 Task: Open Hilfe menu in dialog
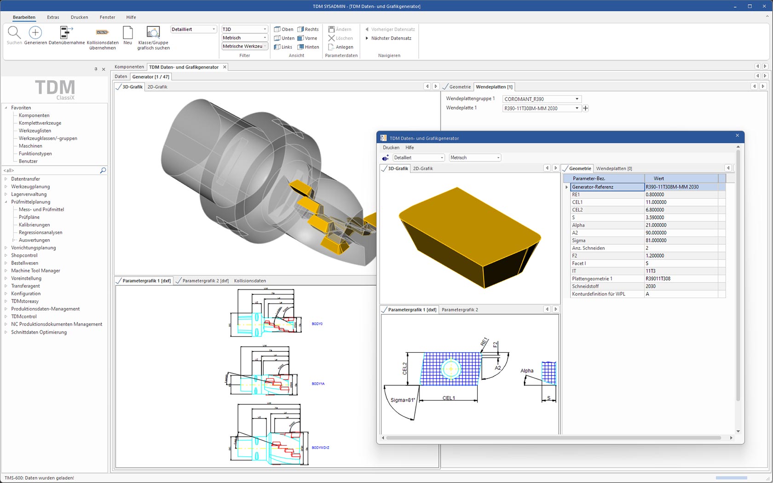pos(410,148)
